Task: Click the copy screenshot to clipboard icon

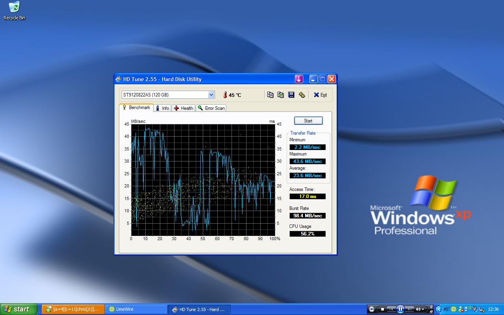Action: pyautogui.click(x=280, y=95)
